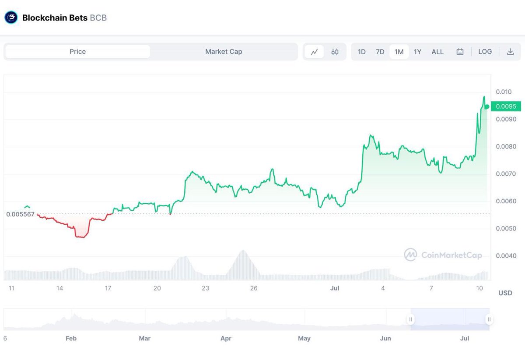
Task: Click Apr in the overview timeline
Action: click(x=226, y=339)
